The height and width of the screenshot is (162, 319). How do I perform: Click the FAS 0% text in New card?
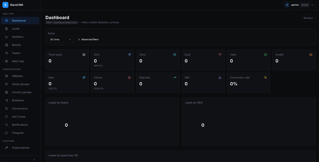click(53, 88)
